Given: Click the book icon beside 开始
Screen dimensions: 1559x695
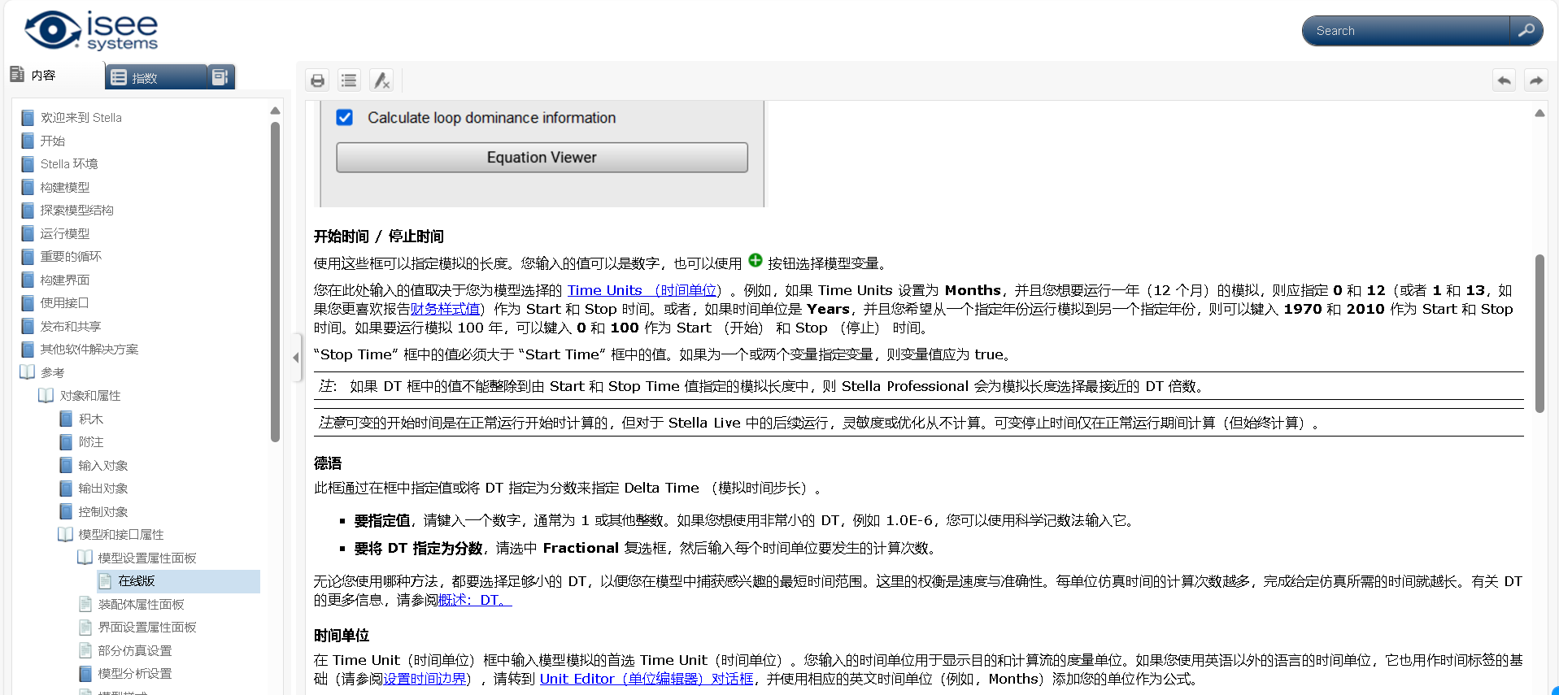Looking at the screenshot, I should [x=28, y=141].
